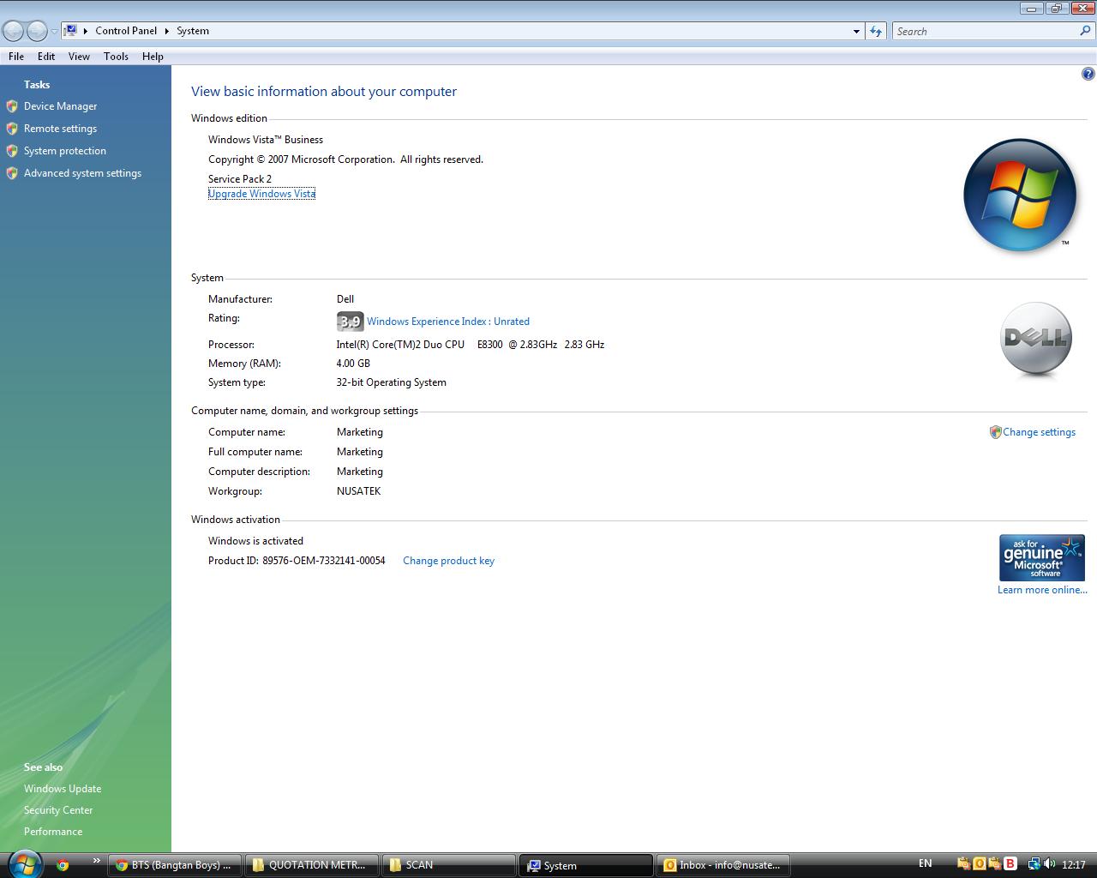1097x878 pixels.
Task: Open the View menu
Action: click(x=79, y=57)
